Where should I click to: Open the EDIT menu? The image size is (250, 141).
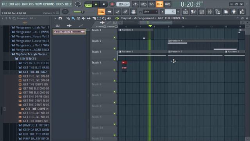11,4
